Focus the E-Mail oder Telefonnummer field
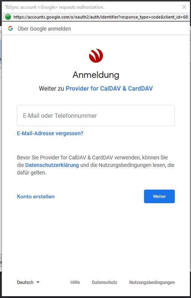191x298 pixels. [96, 116]
